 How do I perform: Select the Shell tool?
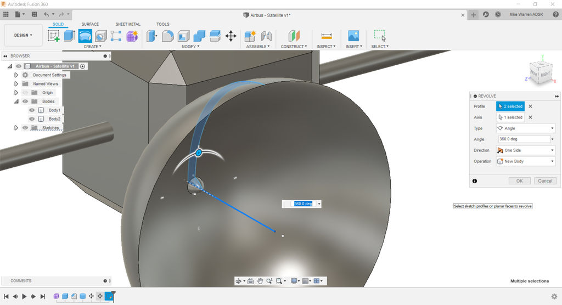pyautogui.click(x=183, y=36)
